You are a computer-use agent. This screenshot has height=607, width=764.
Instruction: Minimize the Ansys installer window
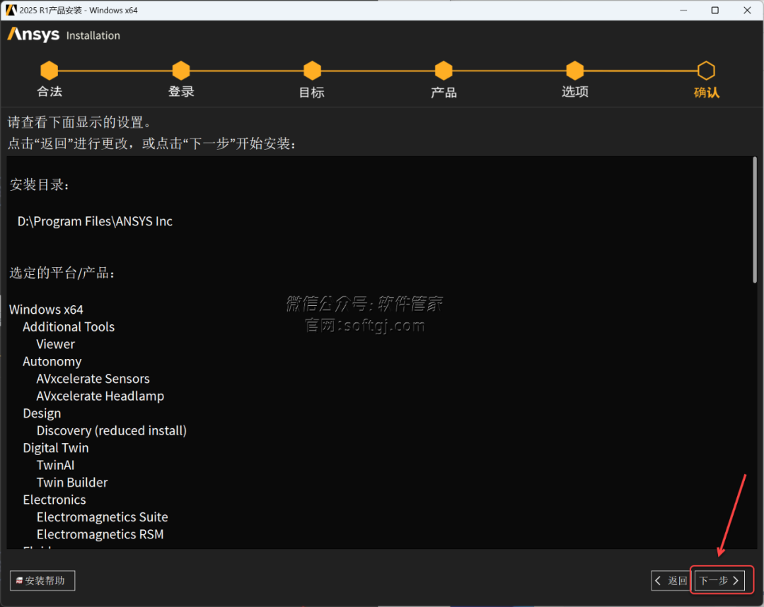pyautogui.click(x=683, y=10)
